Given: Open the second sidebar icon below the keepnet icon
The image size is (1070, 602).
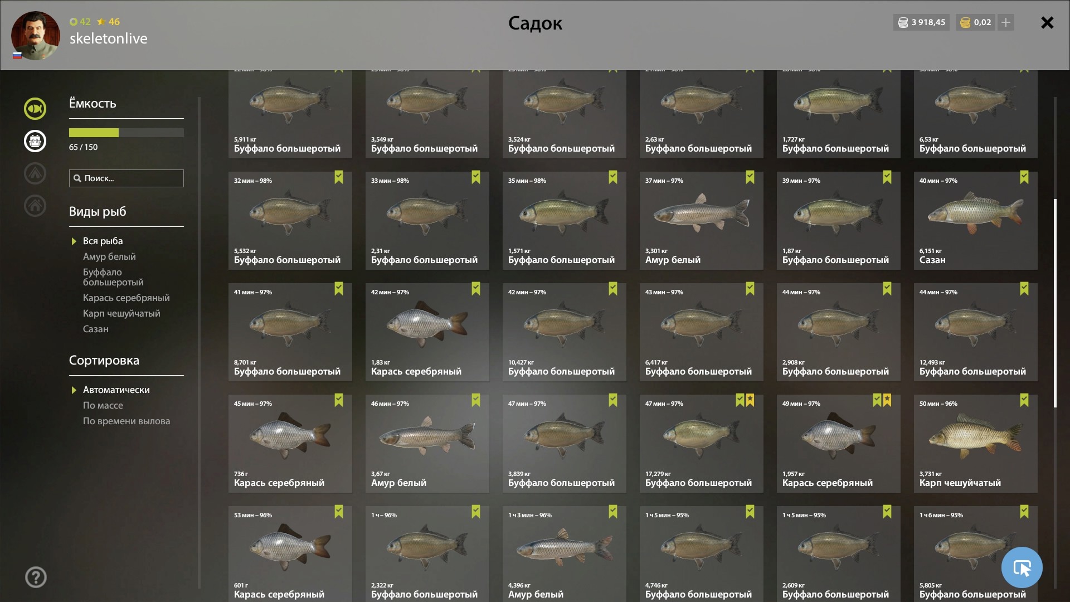Looking at the screenshot, I should [35, 141].
